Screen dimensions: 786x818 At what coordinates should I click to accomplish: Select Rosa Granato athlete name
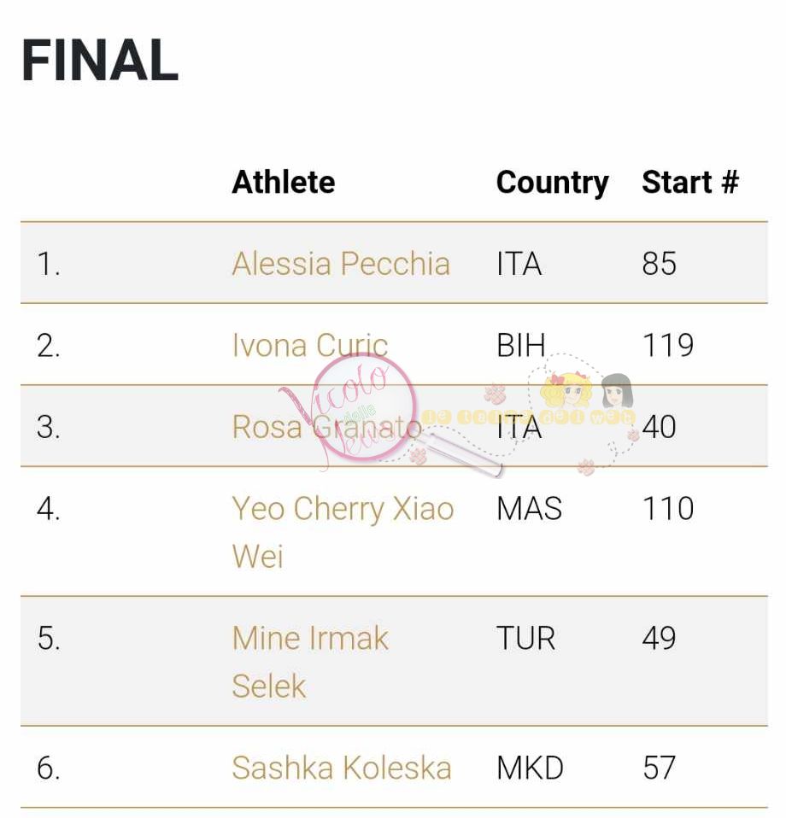[x=326, y=427]
